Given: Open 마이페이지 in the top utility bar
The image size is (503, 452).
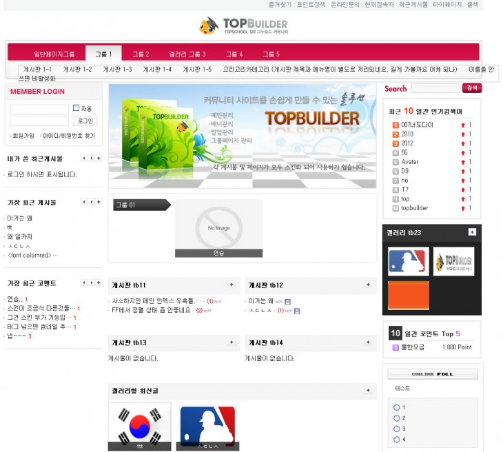Looking at the screenshot, I should (447, 5).
